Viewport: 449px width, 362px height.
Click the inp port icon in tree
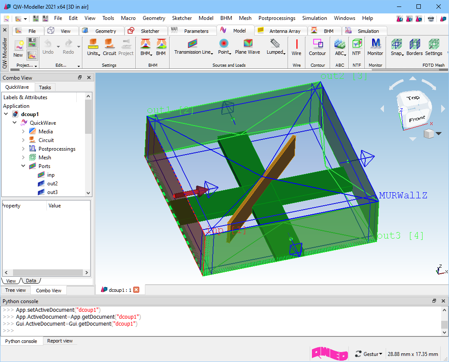[x=41, y=175]
